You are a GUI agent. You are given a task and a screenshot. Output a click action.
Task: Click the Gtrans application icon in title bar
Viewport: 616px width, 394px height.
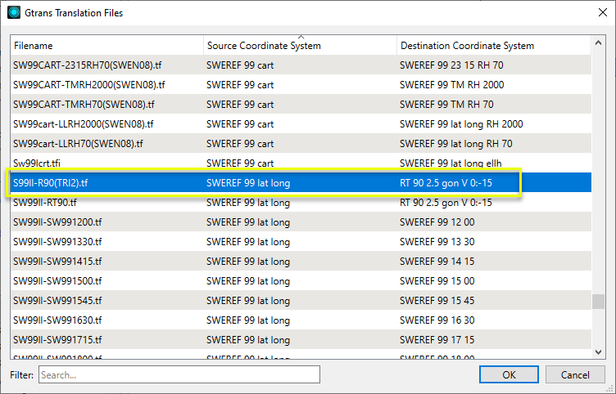coord(14,12)
